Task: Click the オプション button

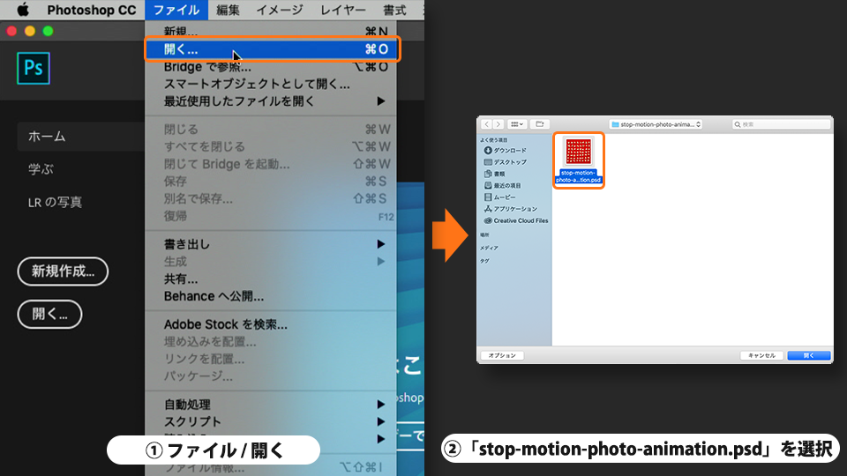Action: point(502,355)
